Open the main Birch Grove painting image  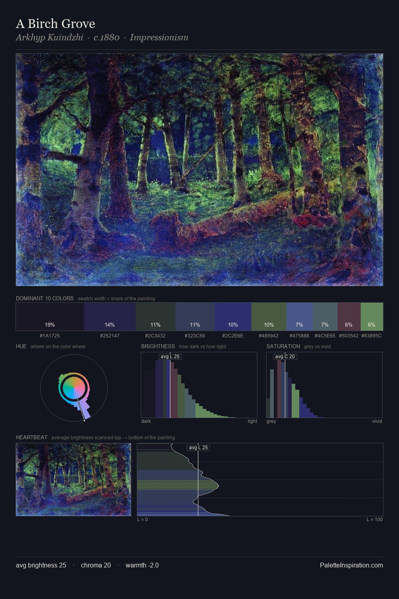click(199, 170)
